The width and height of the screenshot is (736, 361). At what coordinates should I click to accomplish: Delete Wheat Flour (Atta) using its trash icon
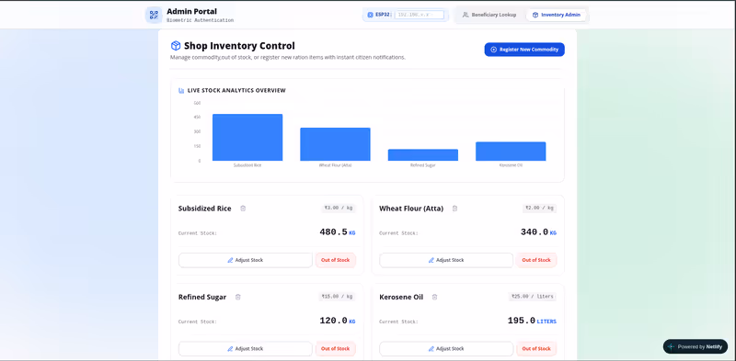tap(454, 209)
